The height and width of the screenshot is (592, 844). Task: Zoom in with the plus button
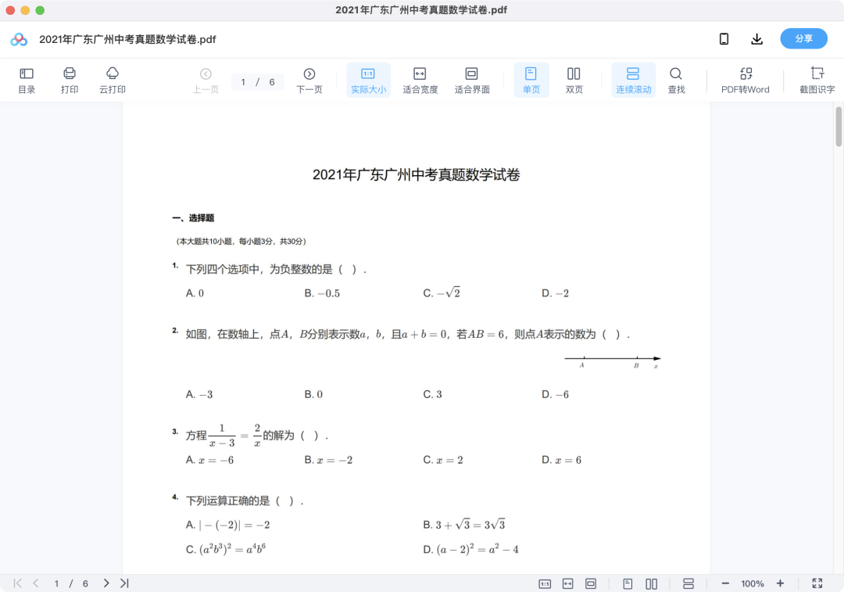pyautogui.click(x=780, y=583)
